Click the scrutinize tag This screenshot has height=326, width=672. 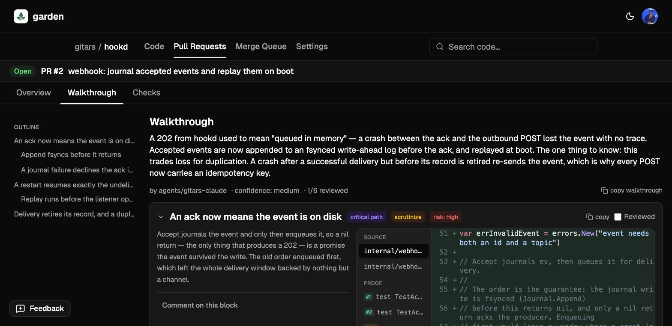[408, 217]
